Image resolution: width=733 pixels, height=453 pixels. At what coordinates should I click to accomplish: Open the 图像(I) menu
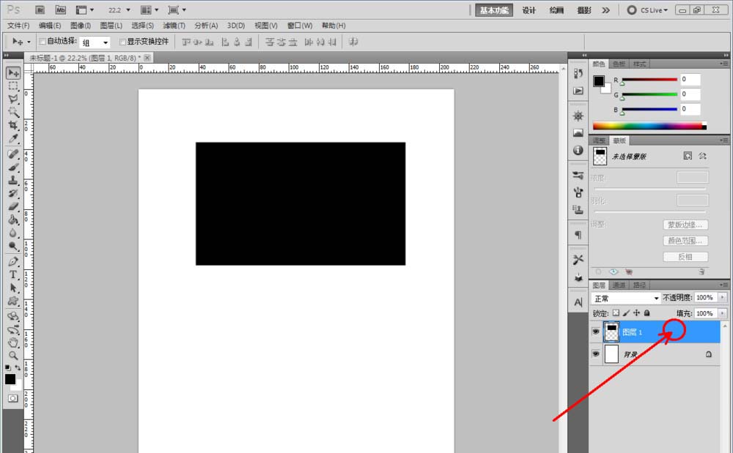(x=81, y=26)
